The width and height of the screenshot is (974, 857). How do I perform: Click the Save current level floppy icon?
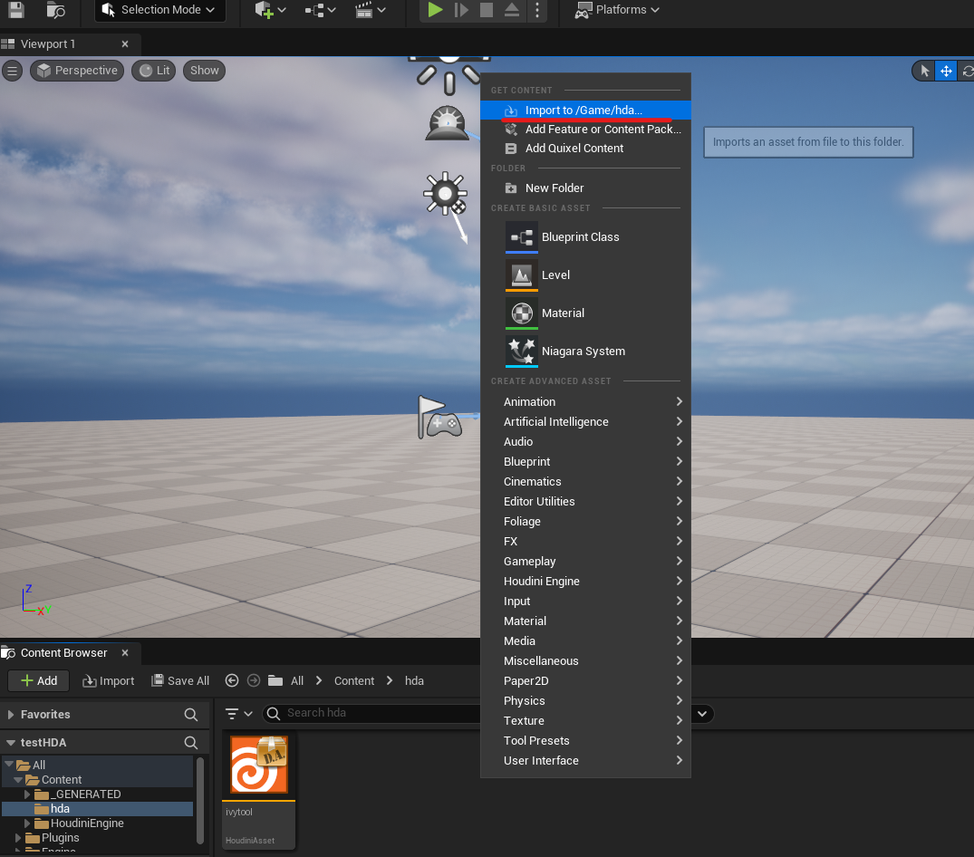tap(16, 9)
